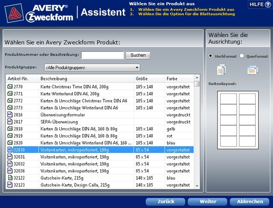Click the document icon for article 2817
The height and width of the screenshot is (208, 273).
10,121
